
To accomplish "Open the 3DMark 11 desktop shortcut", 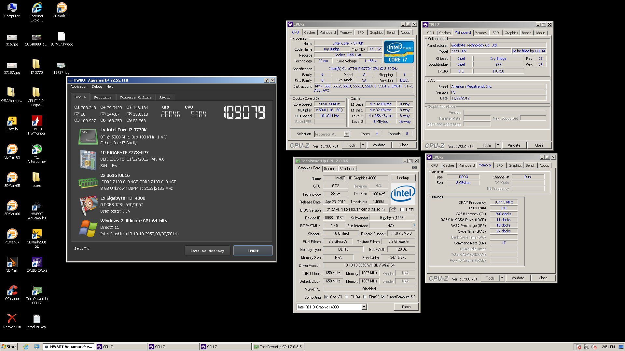I will click(x=61, y=10).
